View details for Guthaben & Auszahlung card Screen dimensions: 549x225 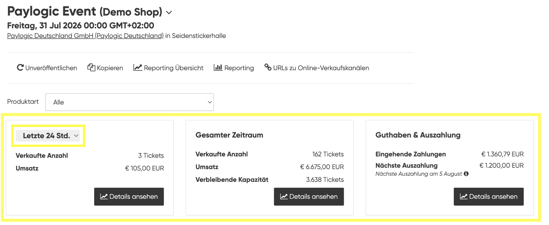[489, 197]
